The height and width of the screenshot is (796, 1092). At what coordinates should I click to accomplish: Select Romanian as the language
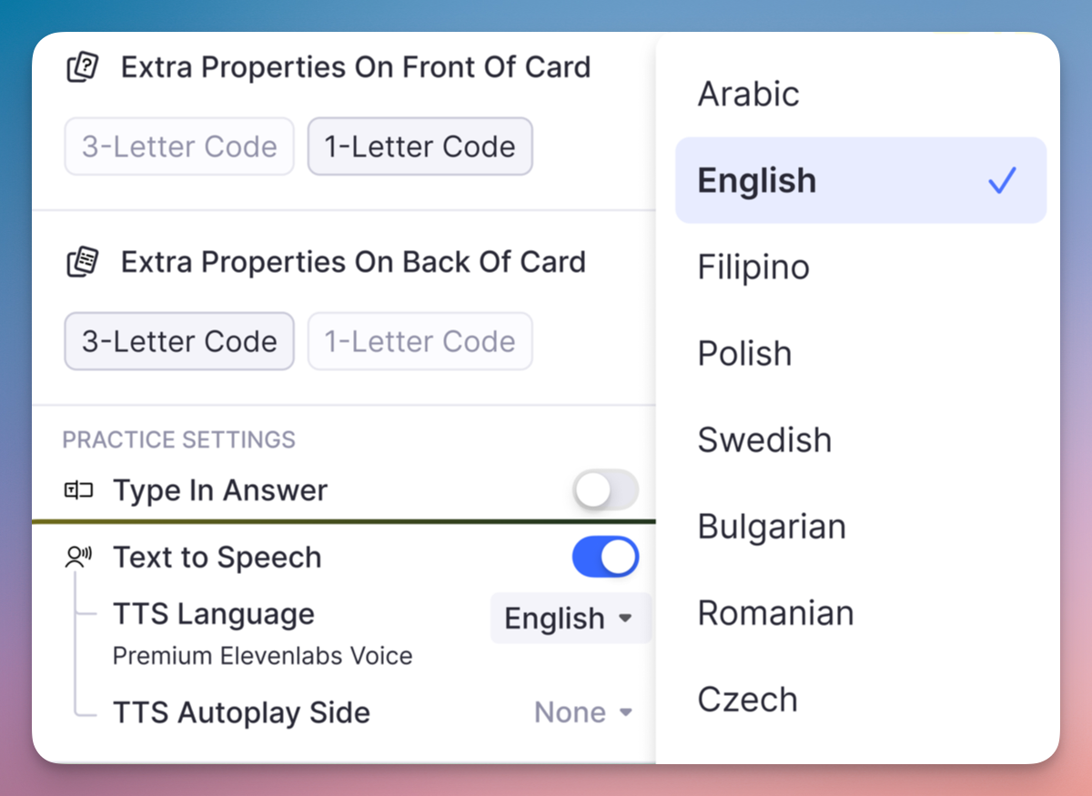(775, 613)
